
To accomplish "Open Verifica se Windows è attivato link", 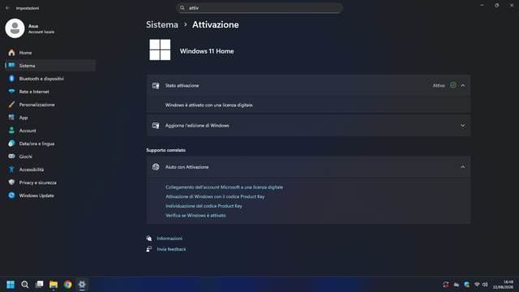I will point(195,216).
